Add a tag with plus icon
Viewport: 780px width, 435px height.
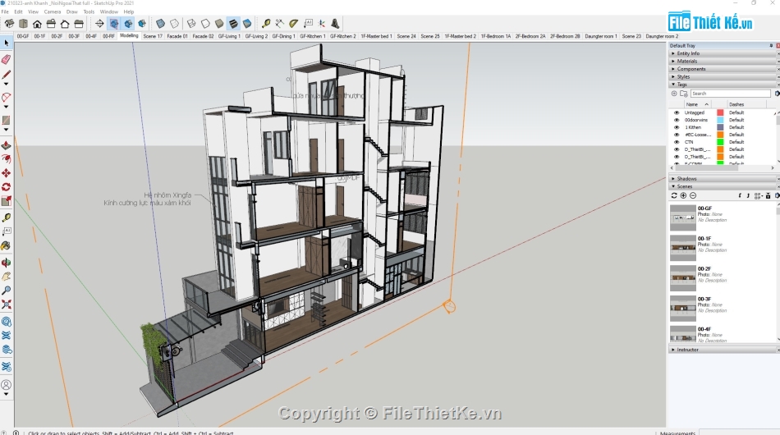pyautogui.click(x=674, y=94)
